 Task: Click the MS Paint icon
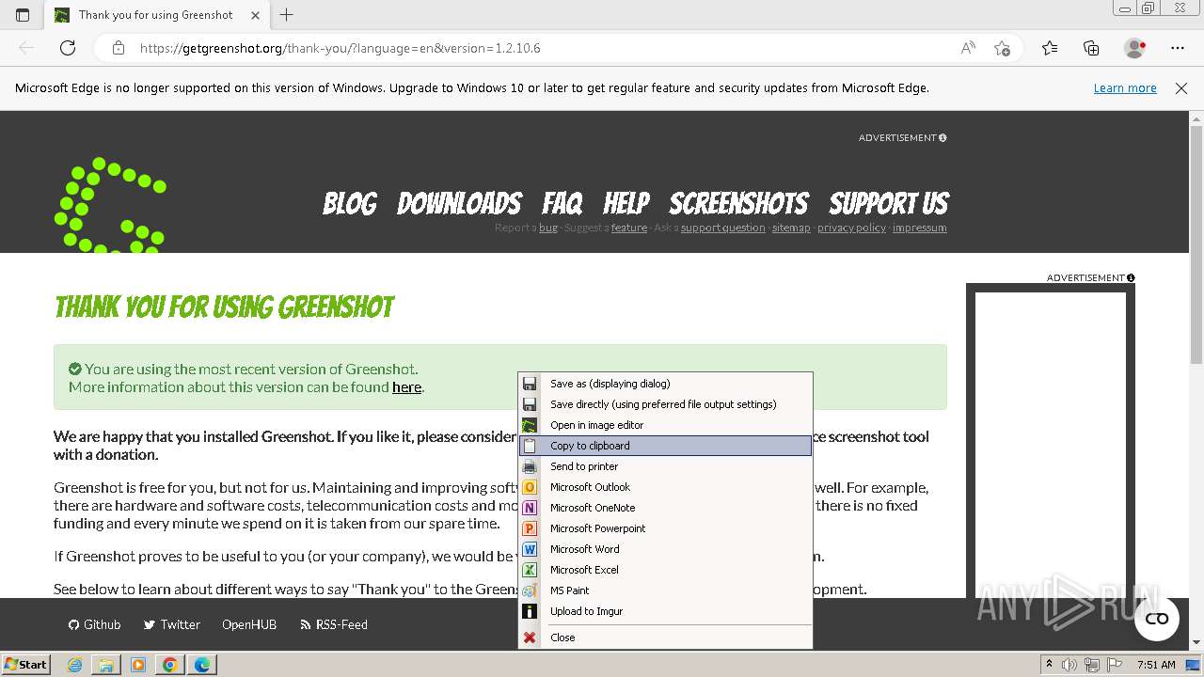tap(530, 590)
